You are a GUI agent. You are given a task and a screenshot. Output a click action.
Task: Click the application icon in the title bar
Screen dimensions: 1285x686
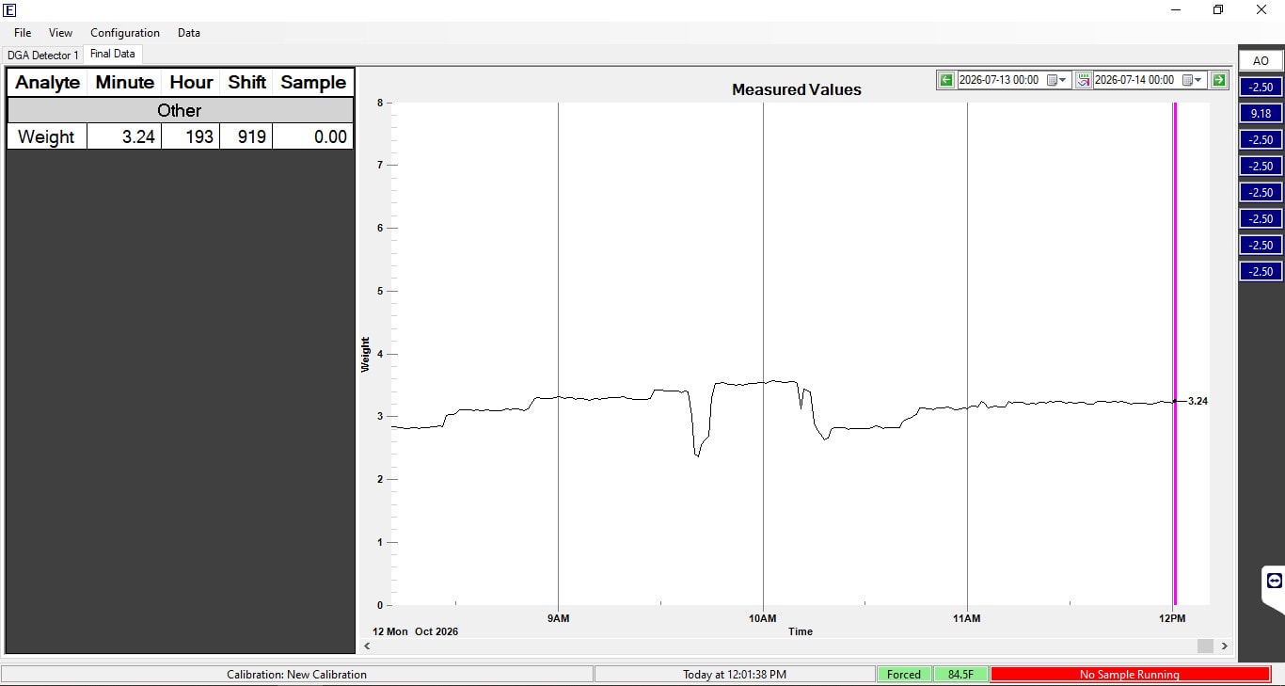coord(10,10)
